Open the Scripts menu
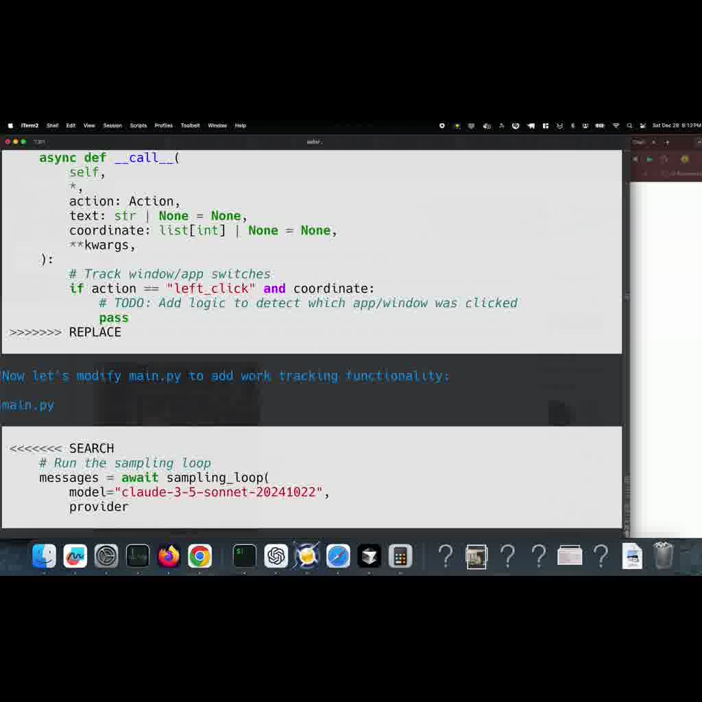The width and height of the screenshot is (702, 702). tap(138, 126)
